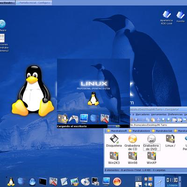The image size is (187, 187).
Task: Click the Copy icon in Konqueror toolbar
Action: click(x=147, y=120)
